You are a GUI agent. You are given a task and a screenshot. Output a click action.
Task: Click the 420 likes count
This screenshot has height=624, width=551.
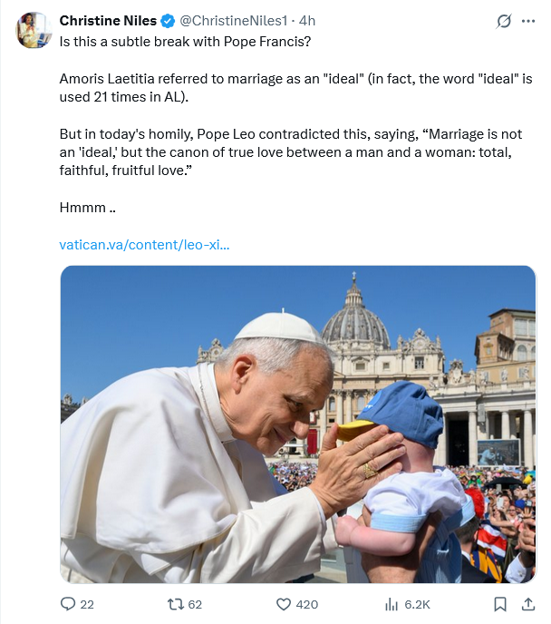(x=307, y=604)
